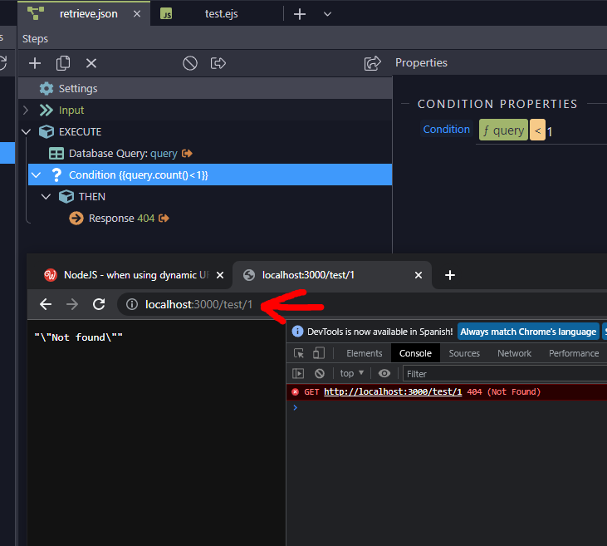This screenshot has width=607, height=546.
Task: Open the http://localhost:3000/test/1 error link
Action: (x=393, y=391)
